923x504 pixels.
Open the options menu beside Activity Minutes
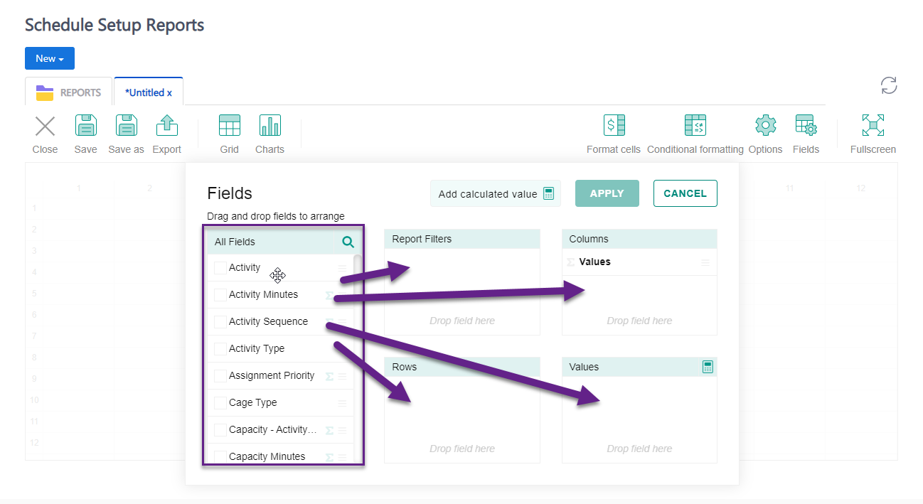pos(341,294)
